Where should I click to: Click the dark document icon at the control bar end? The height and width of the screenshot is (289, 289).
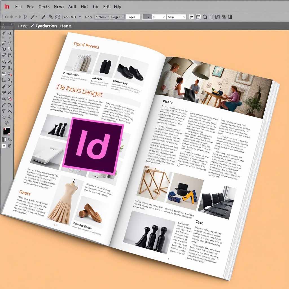point(230,17)
